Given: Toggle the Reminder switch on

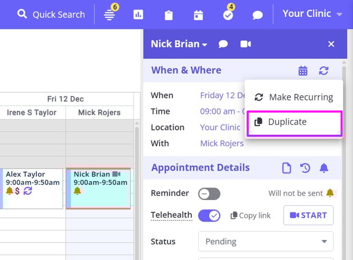Looking at the screenshot, I should click(x=209, y=194).
